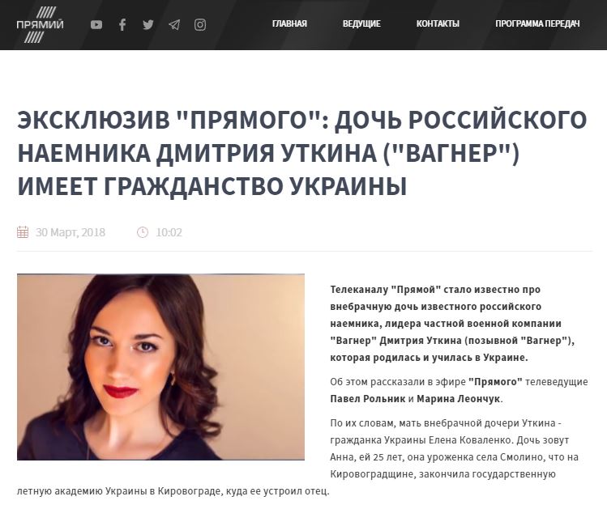Click the calendar icon beside the date
607x505 pixels.
(23, 232)
